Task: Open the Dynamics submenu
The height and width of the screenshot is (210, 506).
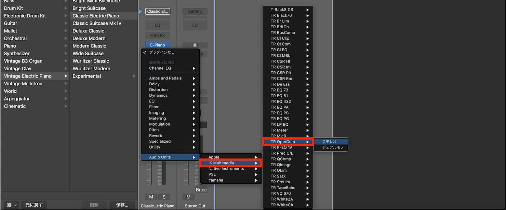Action: (170, 96)
